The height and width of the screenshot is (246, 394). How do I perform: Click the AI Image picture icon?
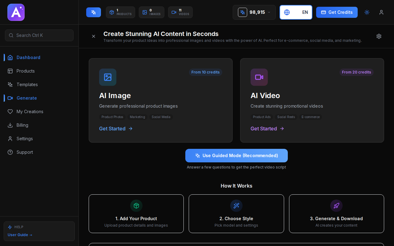coord(108,77)
